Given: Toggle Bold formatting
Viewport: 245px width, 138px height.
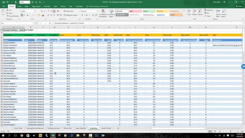Looking at the screenshot, I should pyautogui.click(x=22, y=15).
